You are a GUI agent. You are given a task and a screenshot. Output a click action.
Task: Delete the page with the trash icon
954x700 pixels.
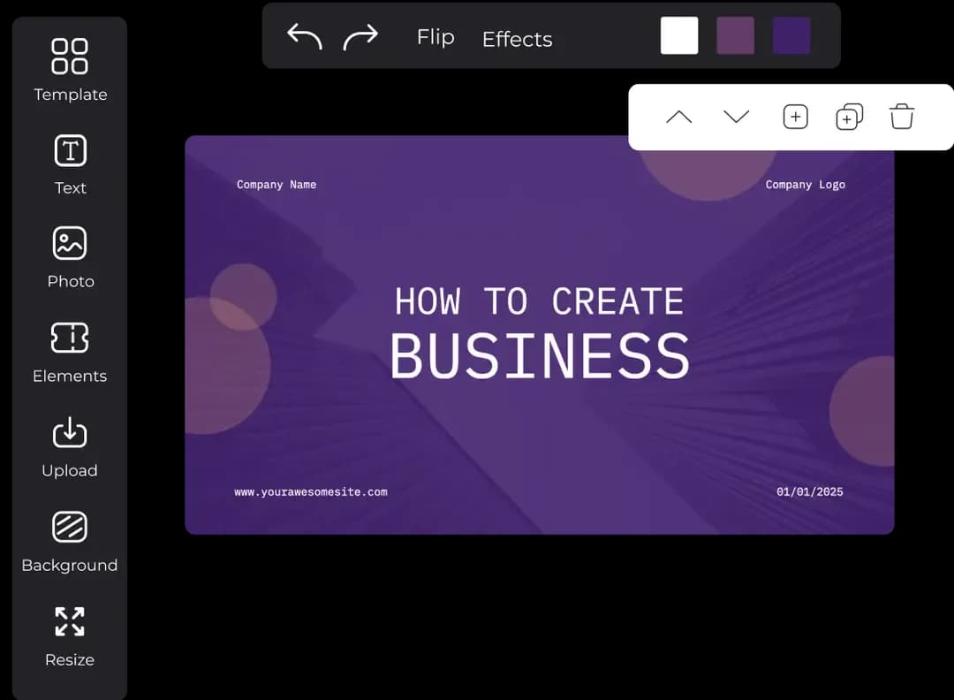[902, 117]
